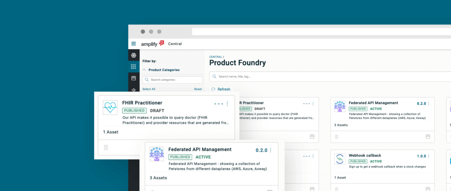Click the FHIR Practitioner heart icon
Screen dimensions: 451x191
pos(110,108)
